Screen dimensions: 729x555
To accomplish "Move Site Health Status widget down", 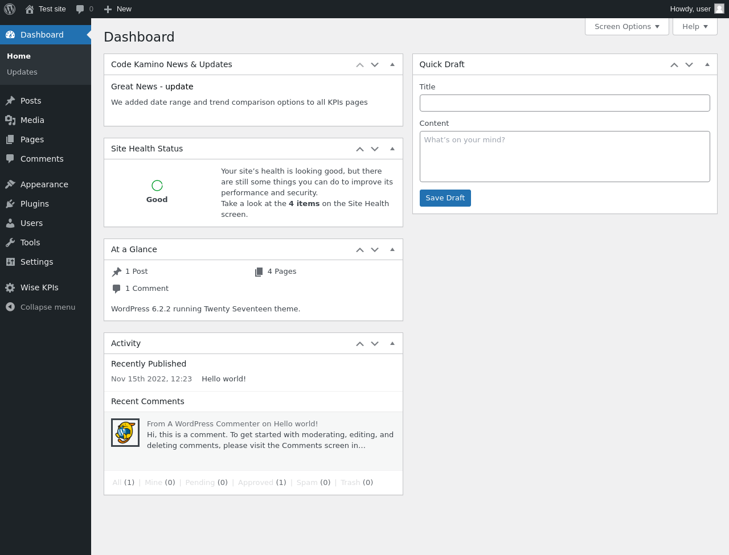I will point(375,149).
